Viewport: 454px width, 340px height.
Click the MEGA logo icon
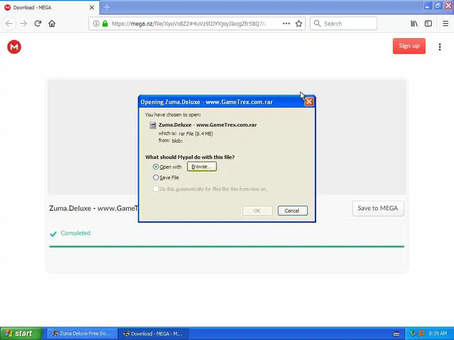(x=14, y=47)
